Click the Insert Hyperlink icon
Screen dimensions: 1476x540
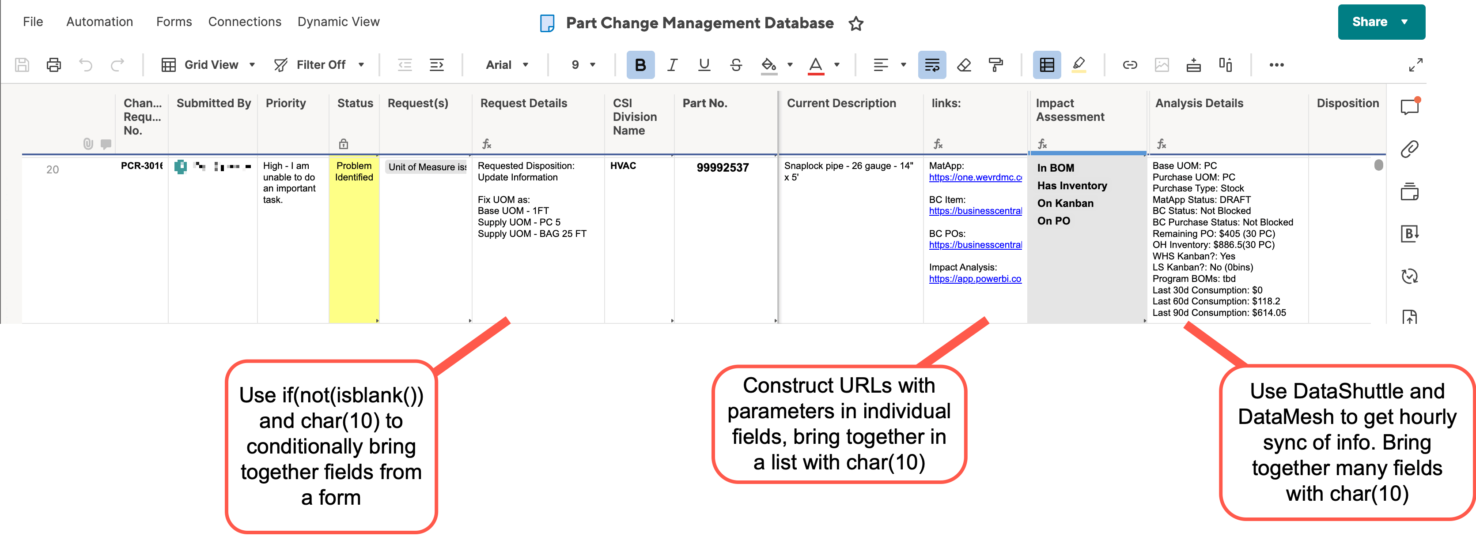click(x=1130, y=65)
